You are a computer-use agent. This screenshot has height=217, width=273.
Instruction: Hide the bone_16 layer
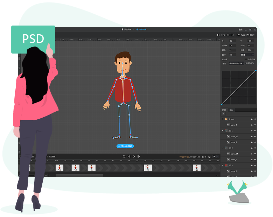pyautogui.click(x=255, y=136)
